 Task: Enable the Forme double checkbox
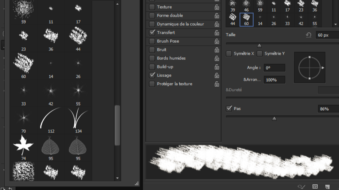coord(152,15)
